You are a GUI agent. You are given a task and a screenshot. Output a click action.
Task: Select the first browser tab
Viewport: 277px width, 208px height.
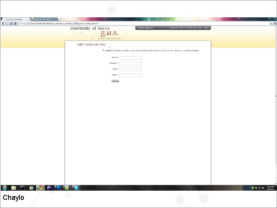coord(15,19)
